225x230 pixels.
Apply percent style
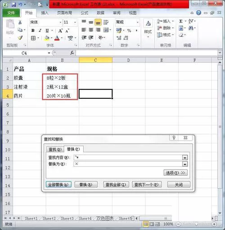[x=129, y=31]
